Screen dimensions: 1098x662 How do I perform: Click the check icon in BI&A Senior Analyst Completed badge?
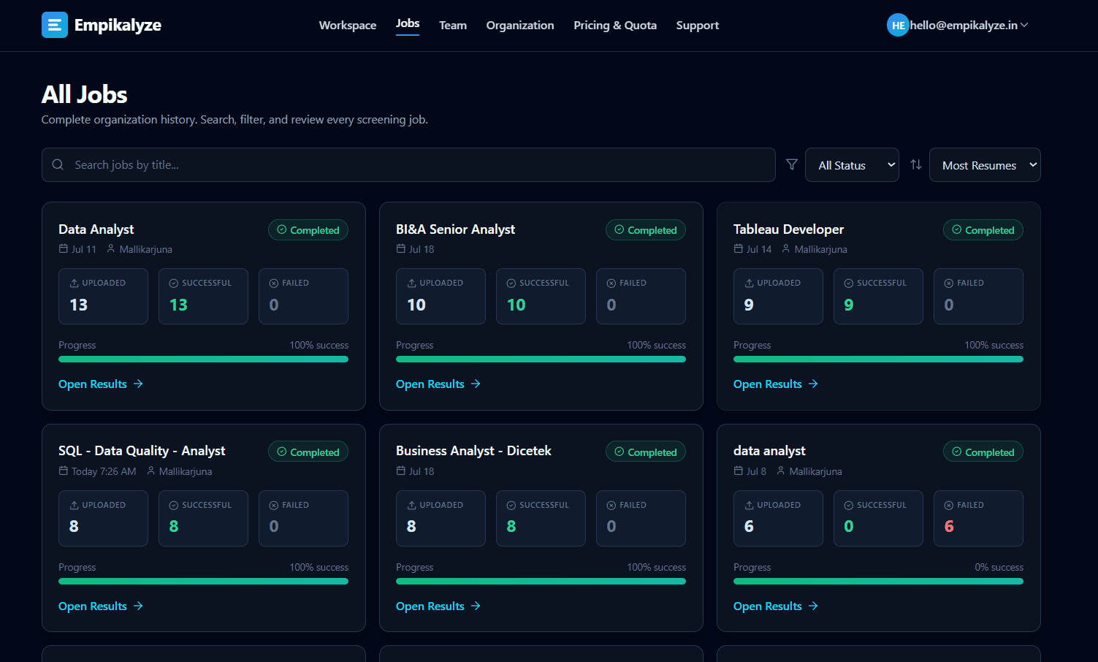coord(619,229)
